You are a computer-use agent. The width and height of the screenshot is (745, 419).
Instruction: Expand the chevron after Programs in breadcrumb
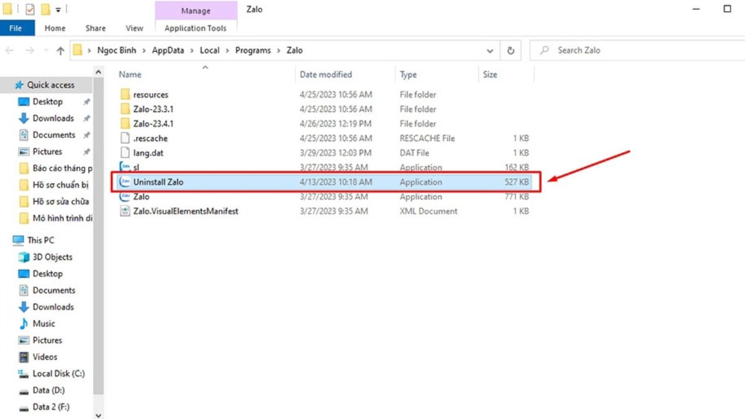(x=279, y=50)
